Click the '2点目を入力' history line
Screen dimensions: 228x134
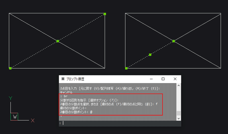click(x=110, y=88)
